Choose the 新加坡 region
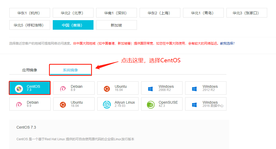 [x=116, y=25]
